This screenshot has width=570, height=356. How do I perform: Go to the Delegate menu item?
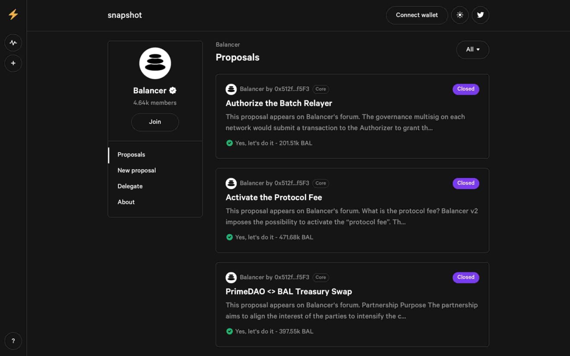coord(130,186)
